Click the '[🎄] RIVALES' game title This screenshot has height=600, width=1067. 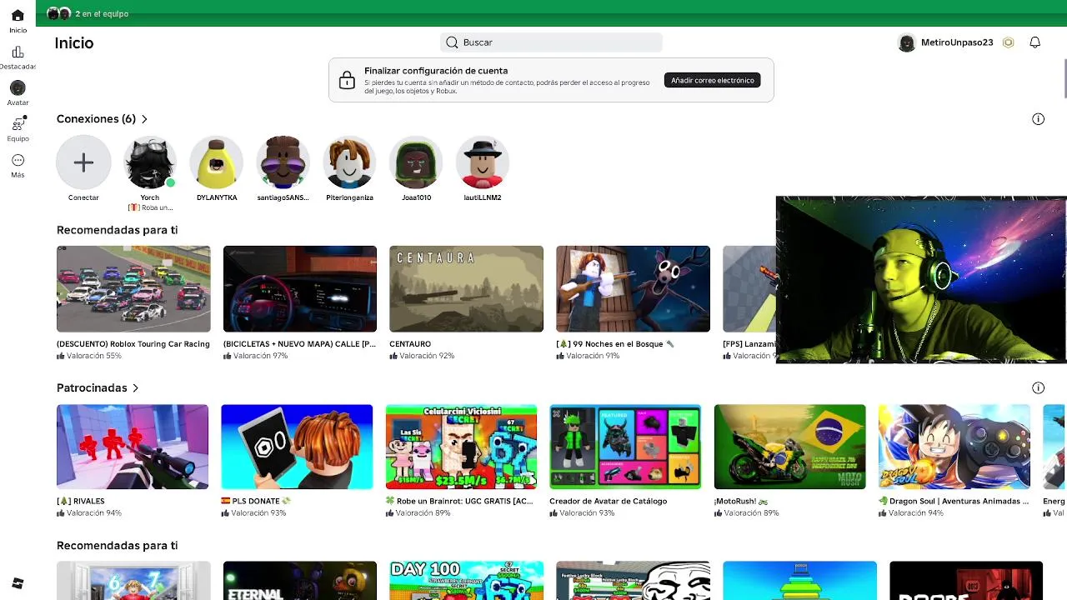(81, 501)
